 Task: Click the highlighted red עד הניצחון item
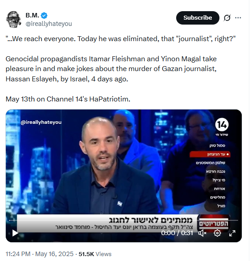pos(210,154)
